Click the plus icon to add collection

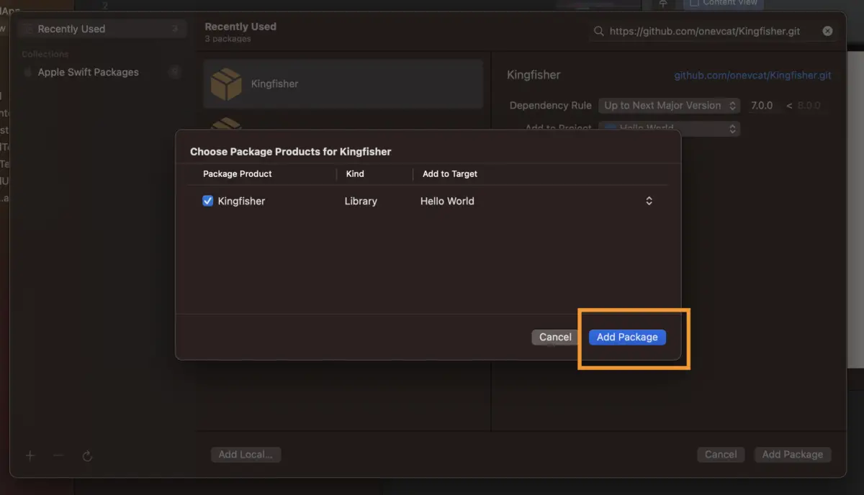pos(30,455)
